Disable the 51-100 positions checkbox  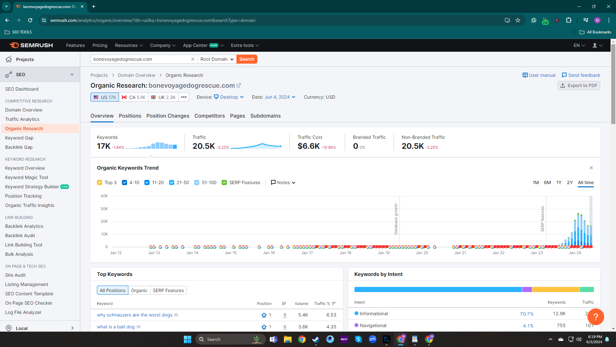click(x=197, y=182)
